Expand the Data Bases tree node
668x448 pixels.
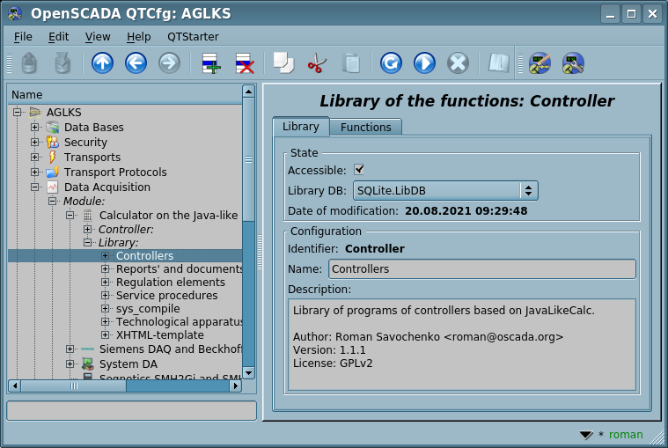[x=35, y=128]
